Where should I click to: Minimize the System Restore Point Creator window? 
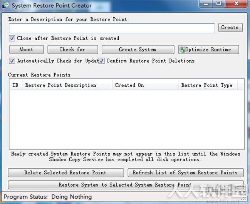pyautogui.click(x=206, y=4)
